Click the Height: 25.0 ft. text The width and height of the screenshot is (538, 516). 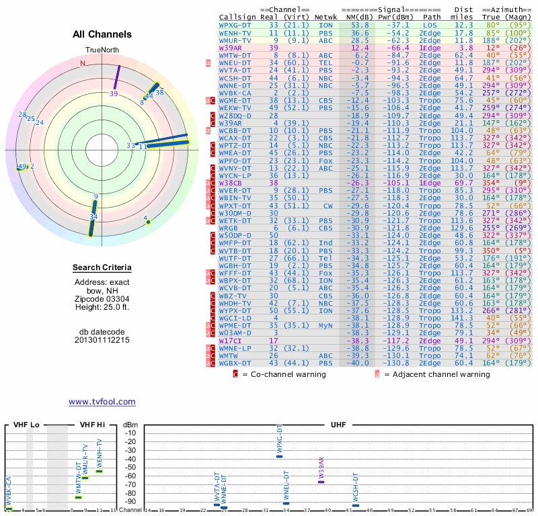(x=102, y=307)
